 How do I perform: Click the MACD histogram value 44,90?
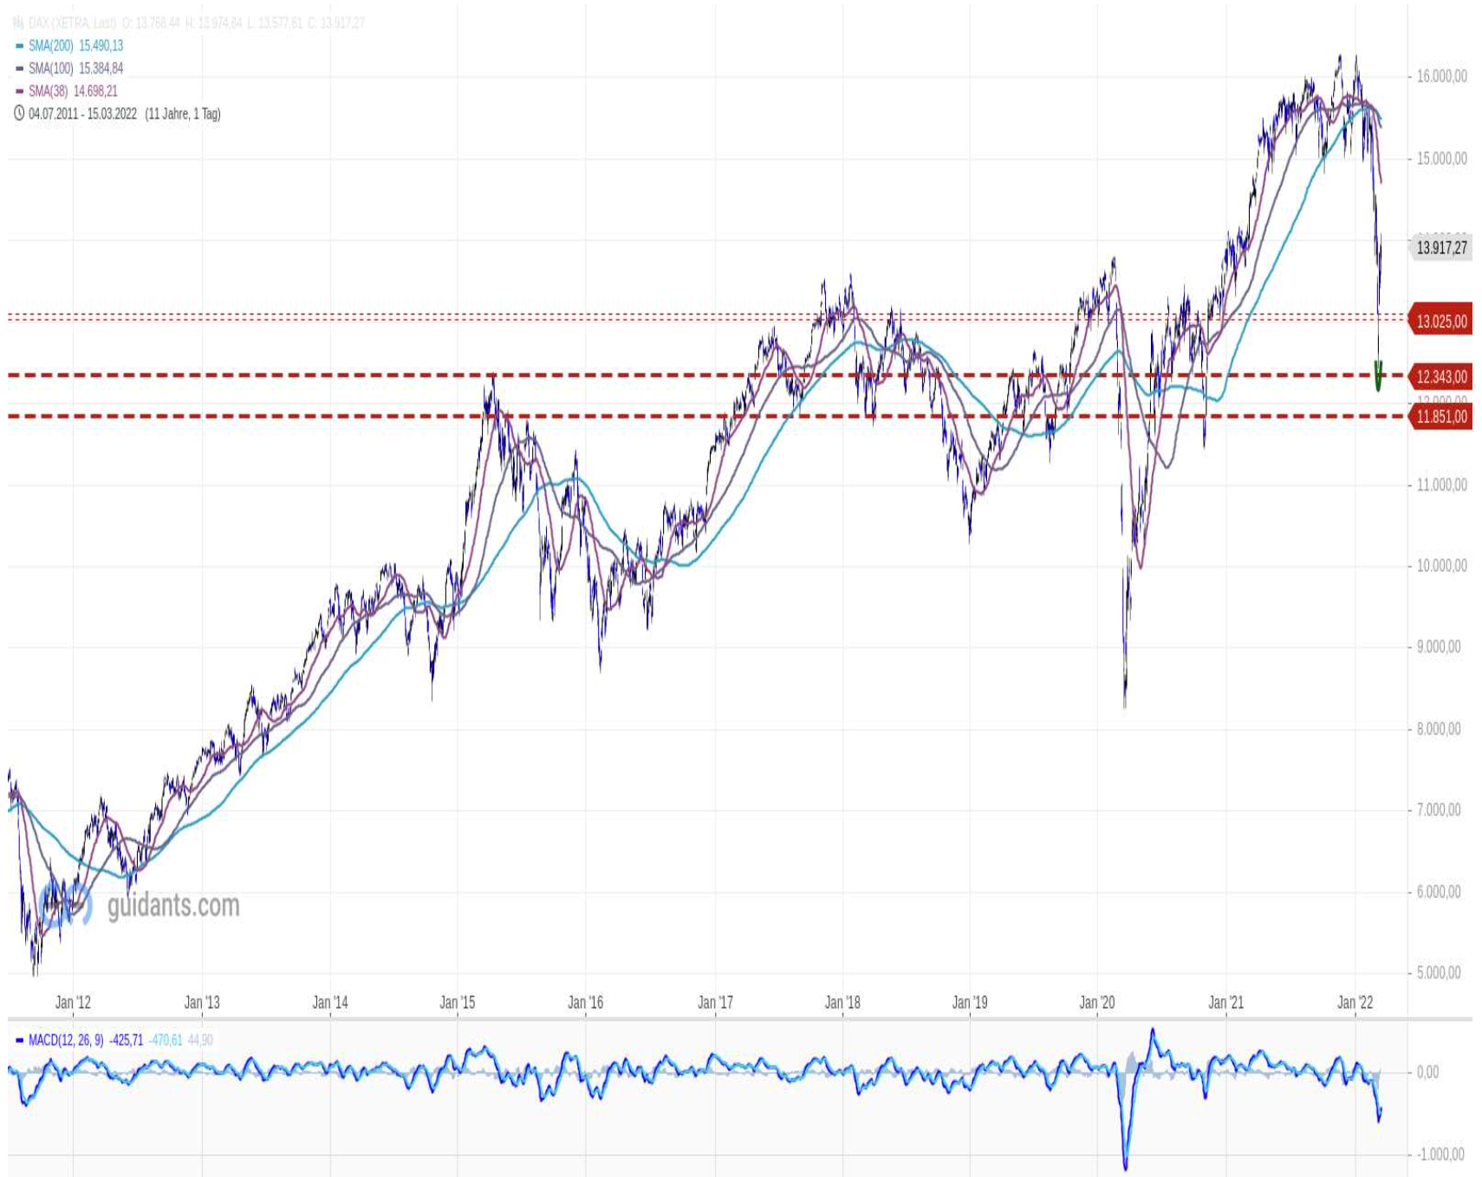[x=200, y=1040]
